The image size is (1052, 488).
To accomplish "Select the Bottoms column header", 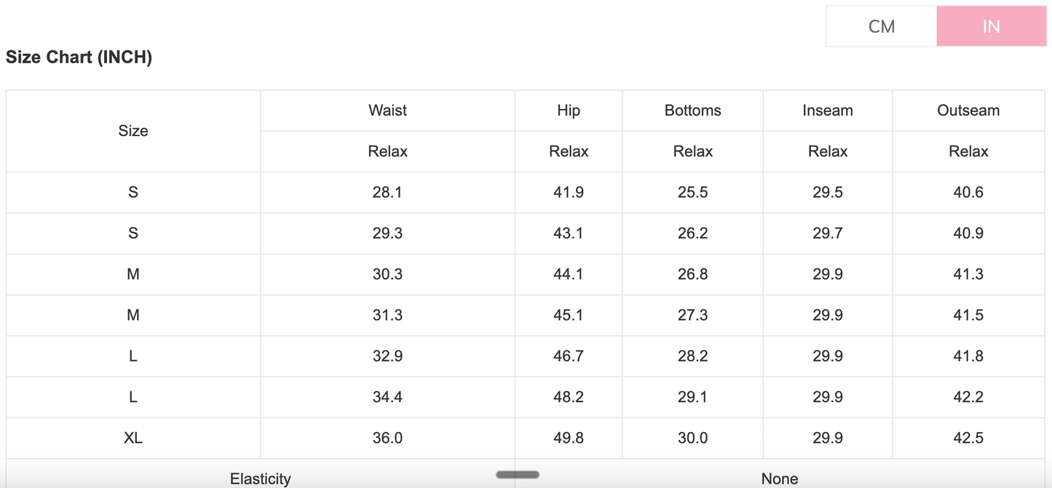I will 692,111.
